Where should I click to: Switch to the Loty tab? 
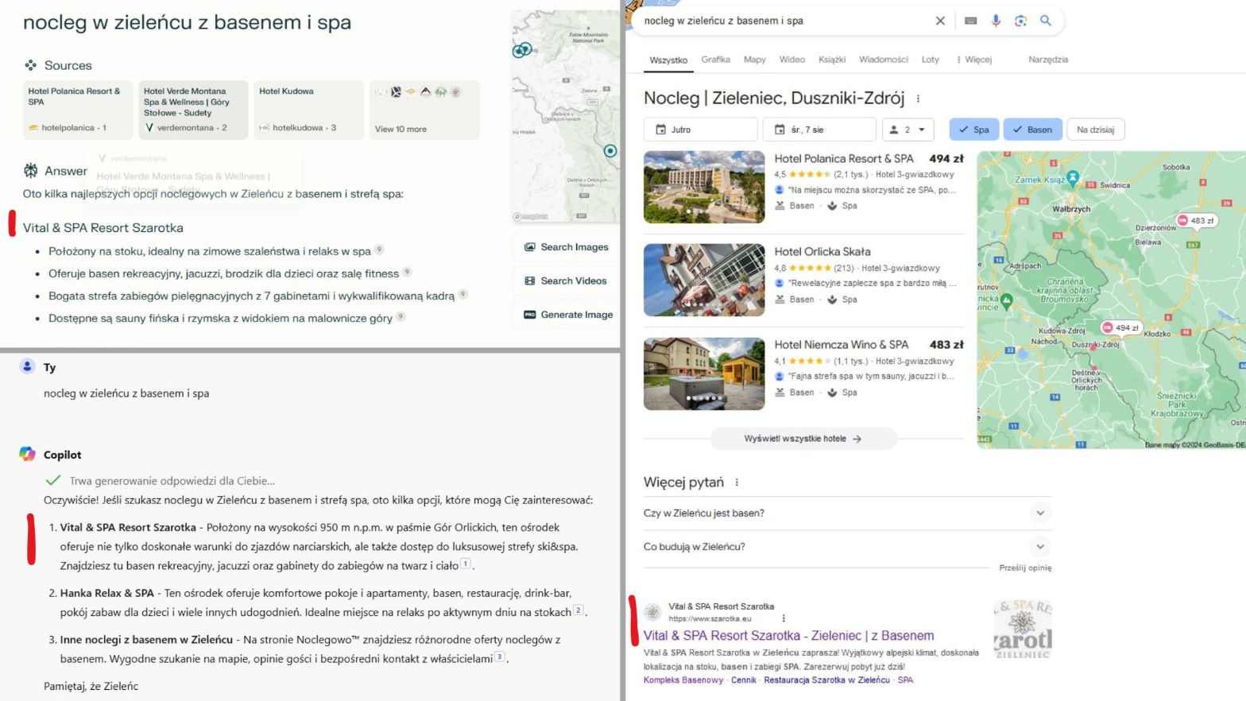click(x=930, y=60)
